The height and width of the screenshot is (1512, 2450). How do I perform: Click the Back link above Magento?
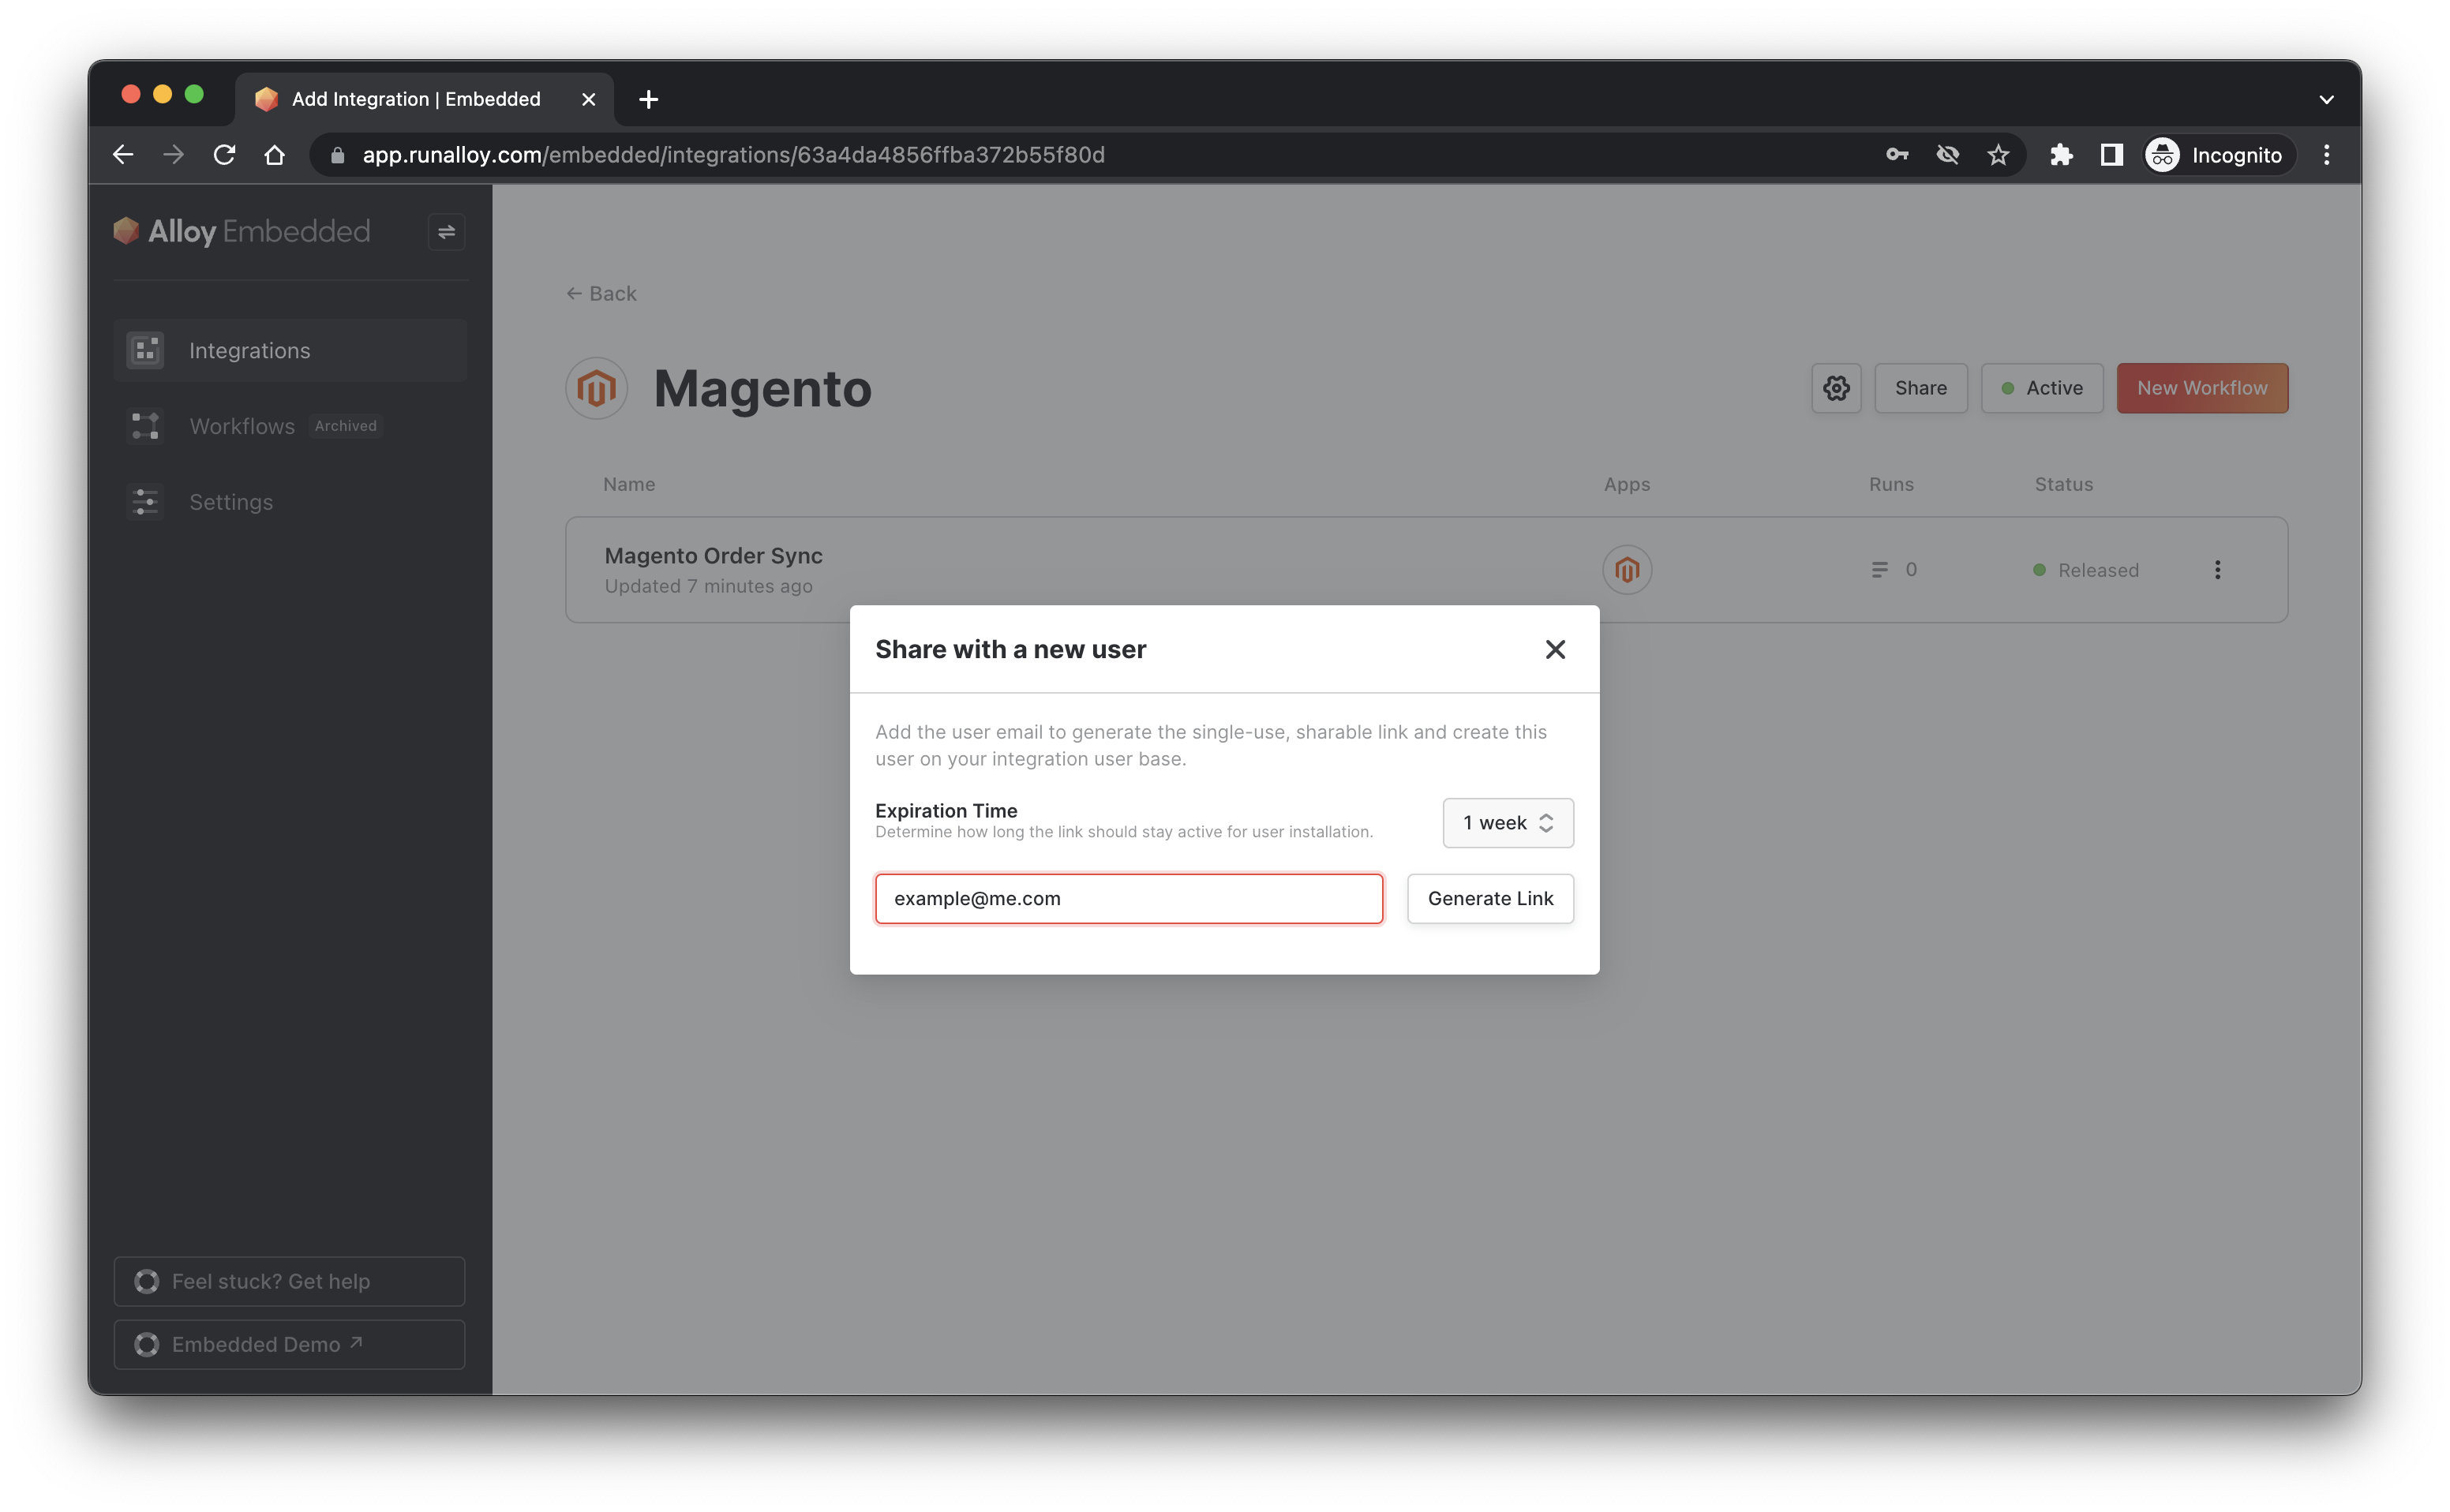[x=601, y=293]
